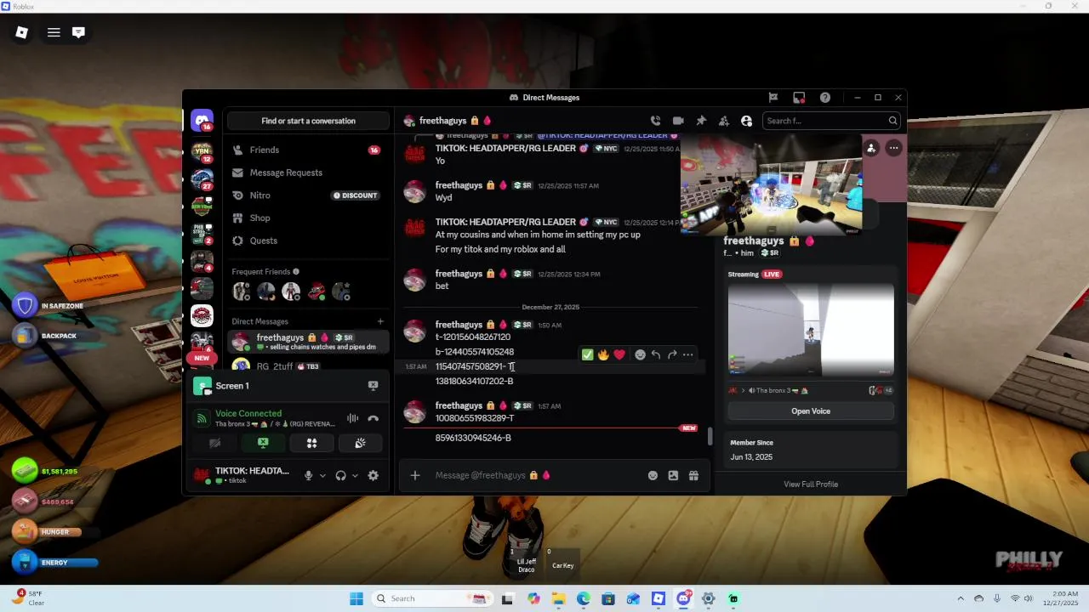The image size is (1089, 612).
Task: Mute the microphone
Action: click(x=308, y=476)
